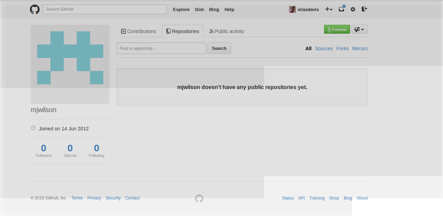This screenshot has height=216, width=443.
Task: Open the 0 Following count
Action: 97,151
